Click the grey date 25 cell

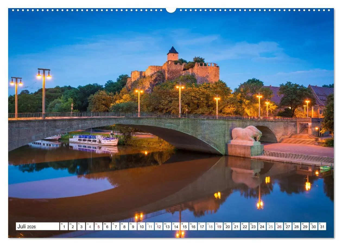[x=270, y=226]
